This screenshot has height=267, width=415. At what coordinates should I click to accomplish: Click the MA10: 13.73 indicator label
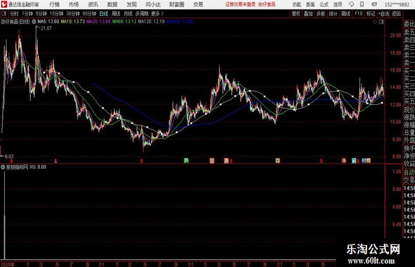[x=73, y=21]
